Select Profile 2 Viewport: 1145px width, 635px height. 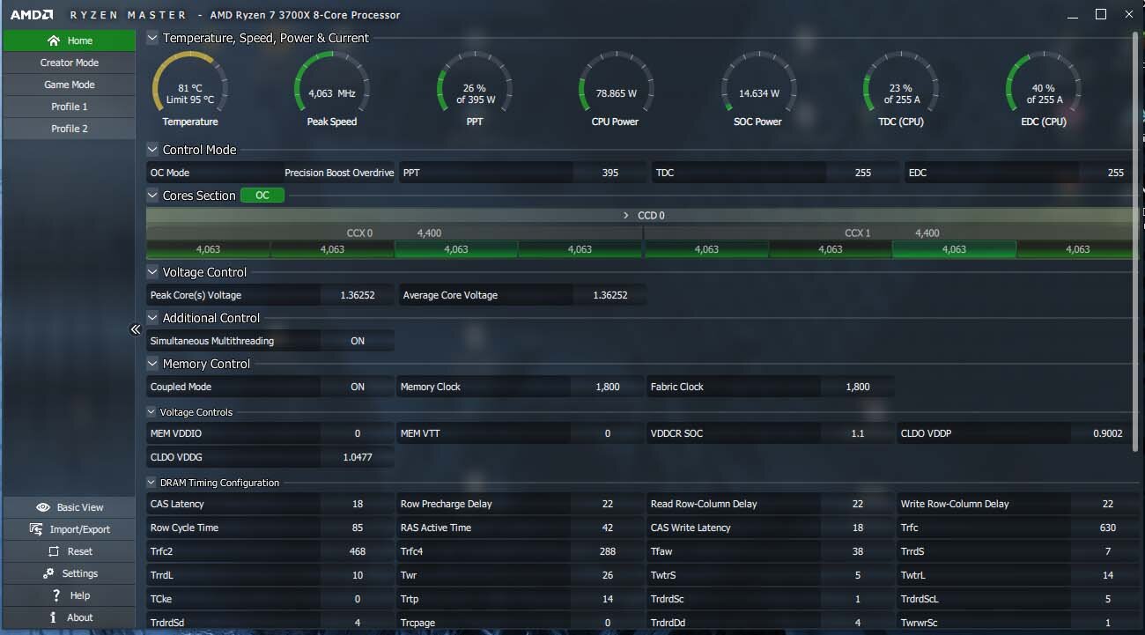(x=69, y=129)
